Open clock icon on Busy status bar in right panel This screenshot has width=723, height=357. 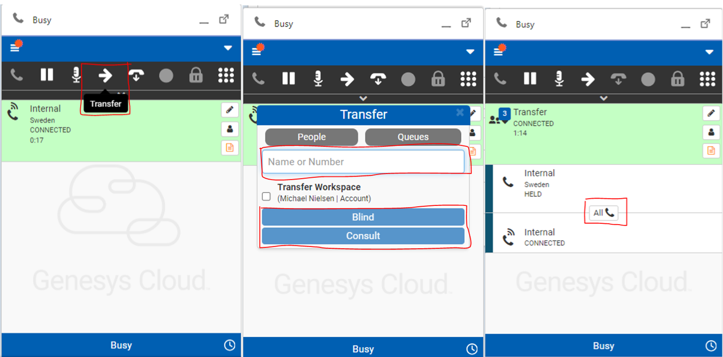point(711,345)
